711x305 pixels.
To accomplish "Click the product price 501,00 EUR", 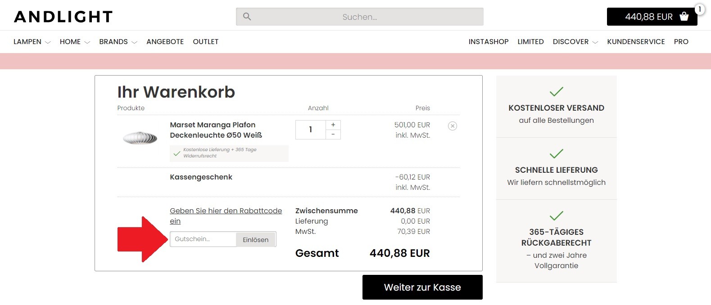I will click(412, 125).
